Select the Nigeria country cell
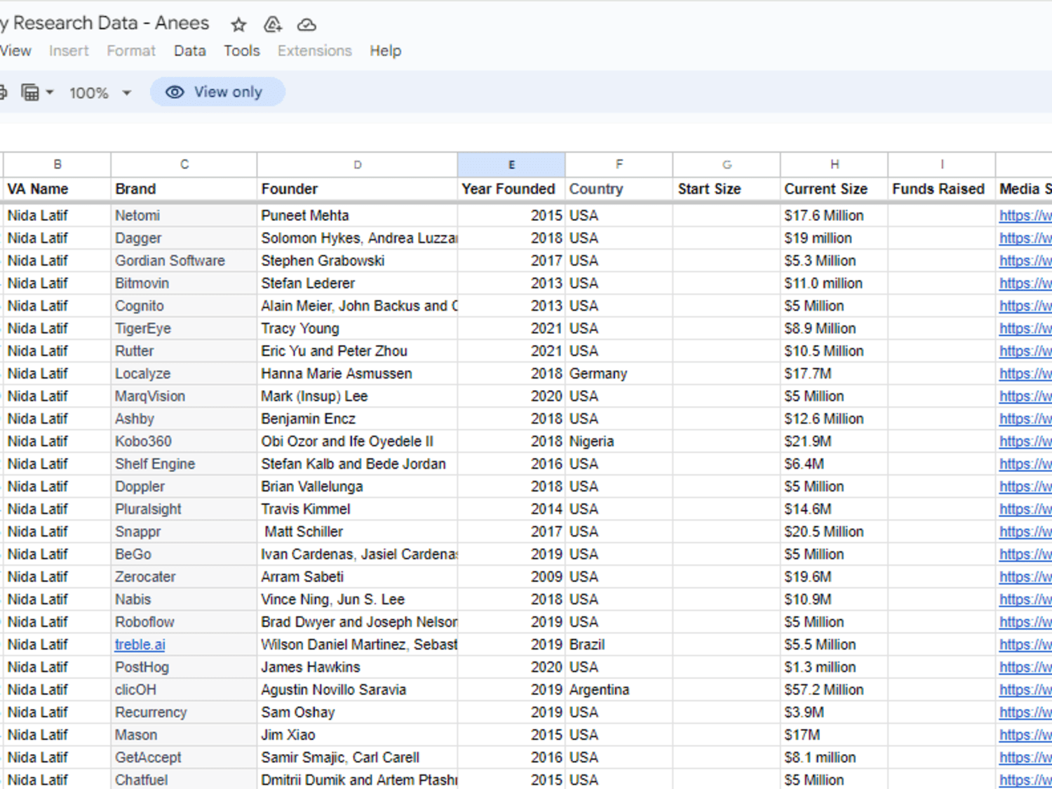 (619, 441)
